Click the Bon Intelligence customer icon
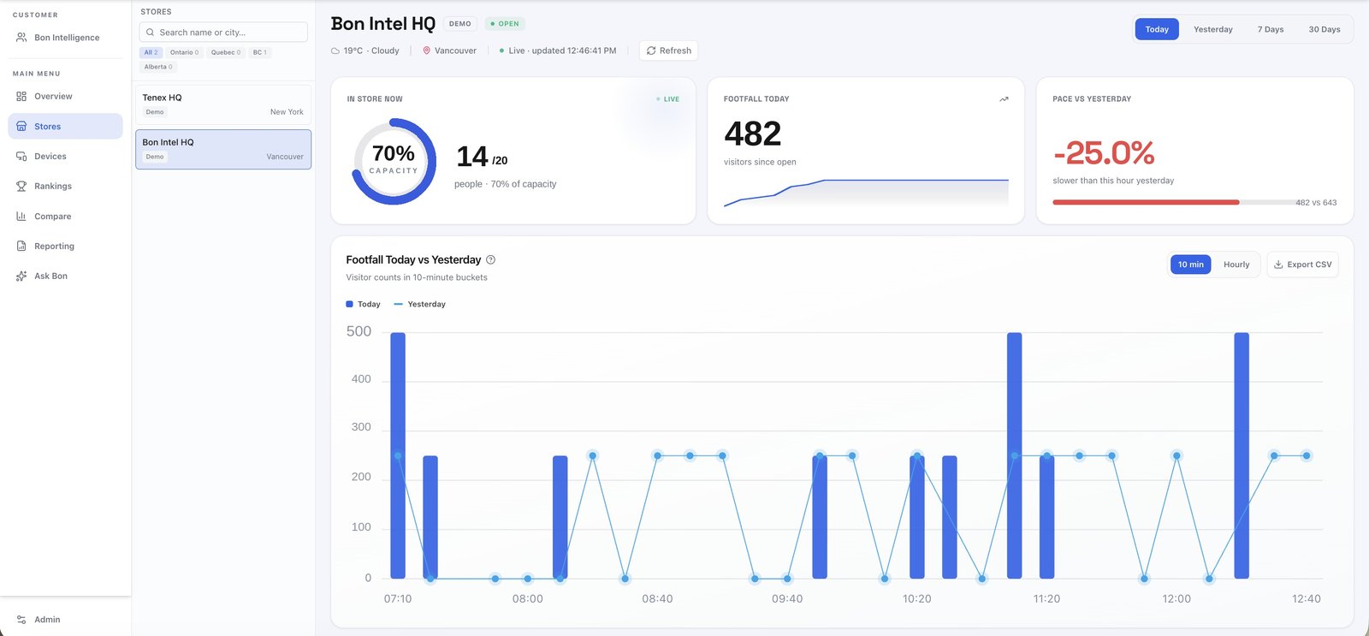Screen dimensions: 1369x636 pos(21,38)
